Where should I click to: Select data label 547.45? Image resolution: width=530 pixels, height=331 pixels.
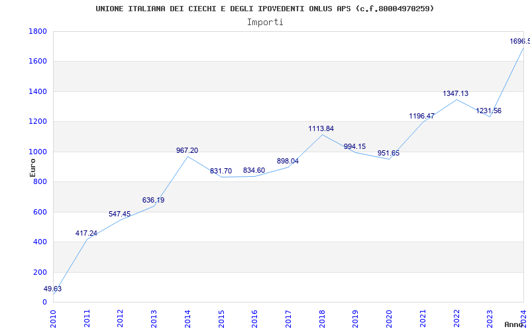click(x=119, y=214)
